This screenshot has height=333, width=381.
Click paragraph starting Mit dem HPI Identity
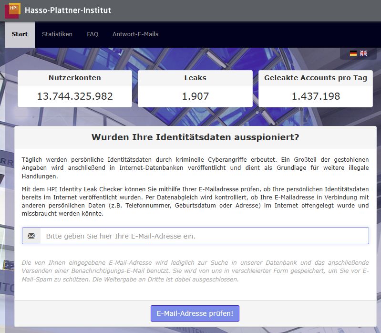[196, 201]
